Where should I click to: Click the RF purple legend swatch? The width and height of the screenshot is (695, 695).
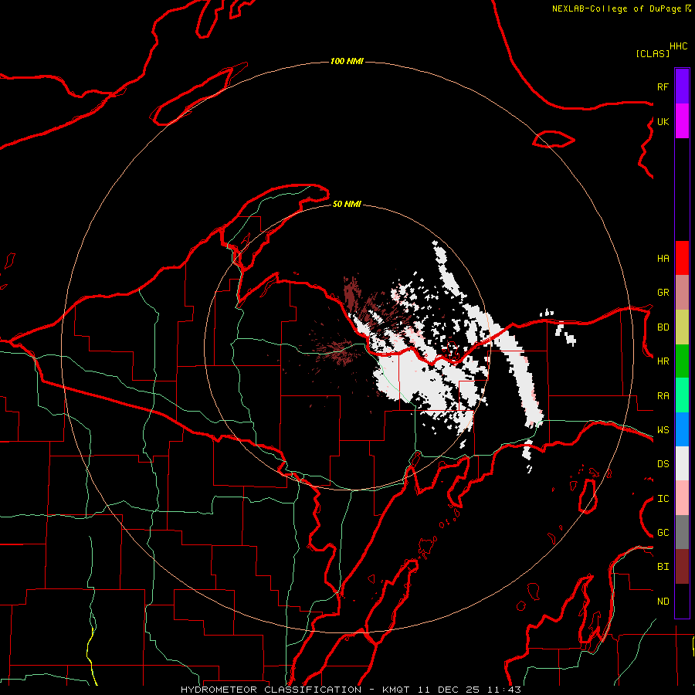(x=682, y=86)
